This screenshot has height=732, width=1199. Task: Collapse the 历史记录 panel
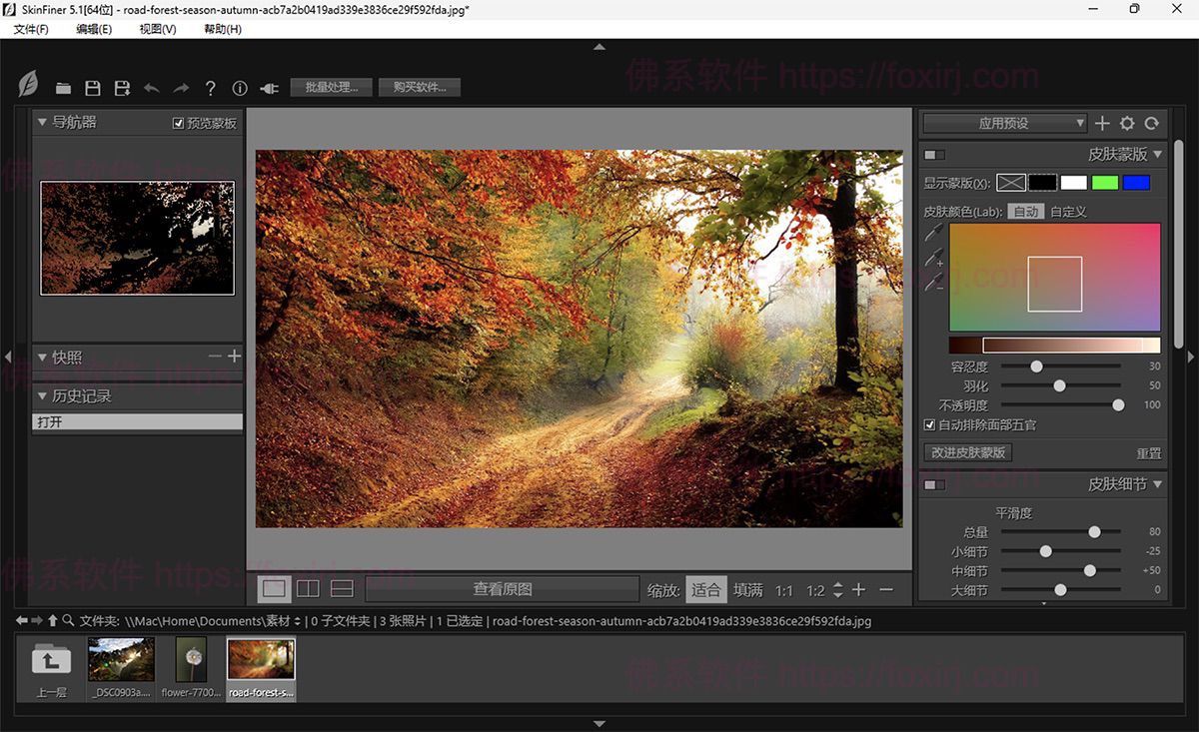coord(42,396)
